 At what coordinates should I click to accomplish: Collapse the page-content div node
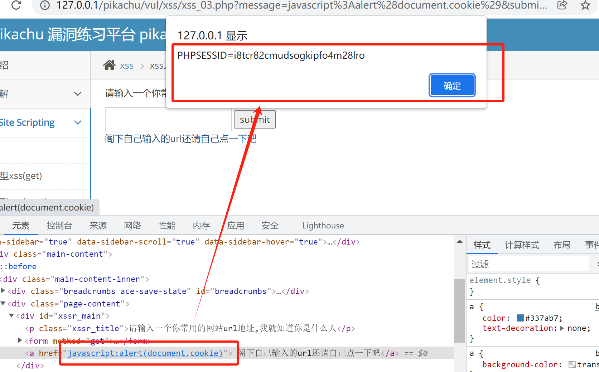pos(3,303)
